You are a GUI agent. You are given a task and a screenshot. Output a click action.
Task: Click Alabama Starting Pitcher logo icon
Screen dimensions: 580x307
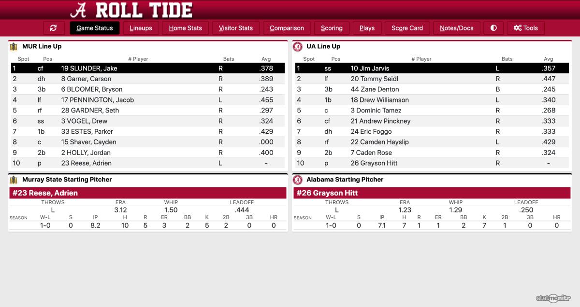pyautogui.click(x=298, y=180)
